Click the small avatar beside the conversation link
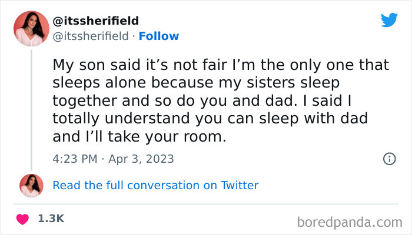 (32, 185)
